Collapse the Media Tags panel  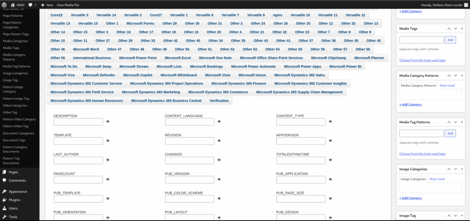pos(462,29)
